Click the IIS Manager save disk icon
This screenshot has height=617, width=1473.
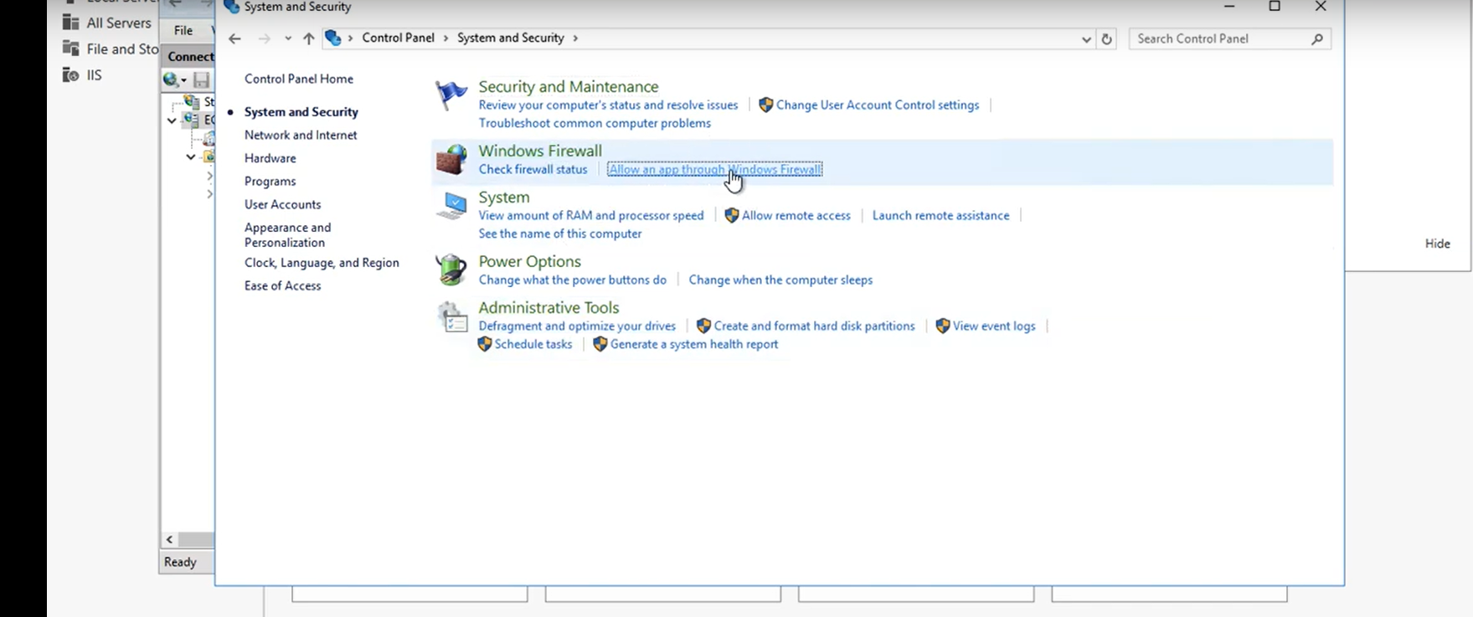coord(201,80)
